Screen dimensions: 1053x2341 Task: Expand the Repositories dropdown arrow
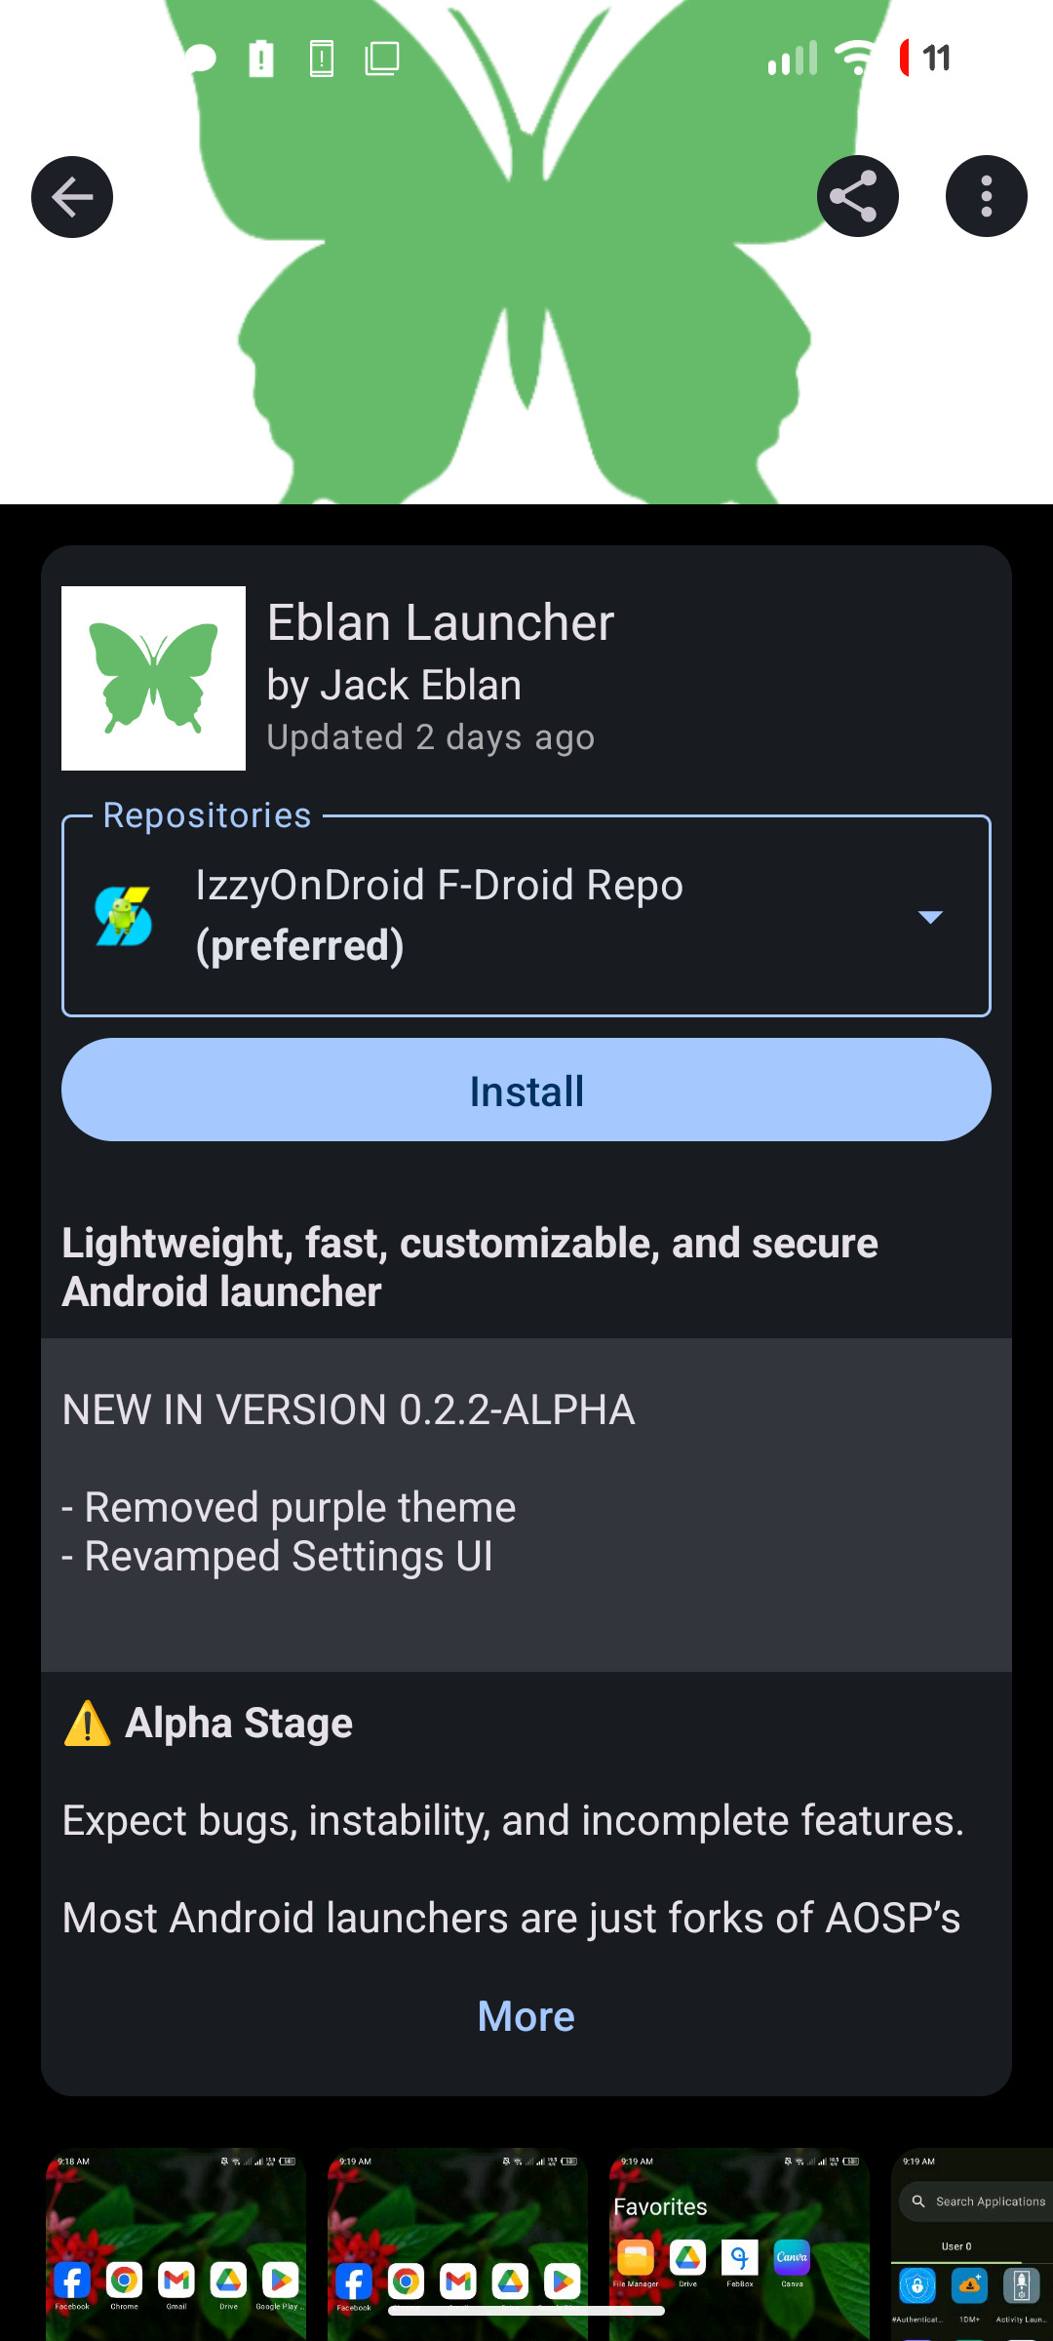pyautogui.click(x=930, y=917)
